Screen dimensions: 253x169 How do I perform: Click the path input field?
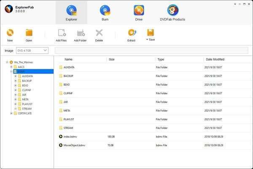151,51
